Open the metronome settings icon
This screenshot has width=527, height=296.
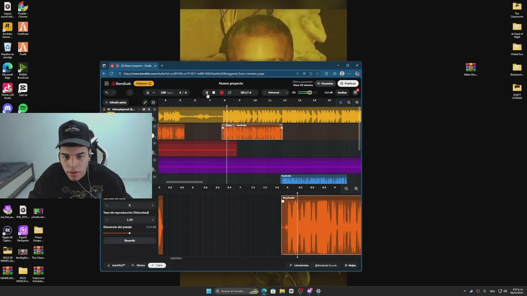148,92
